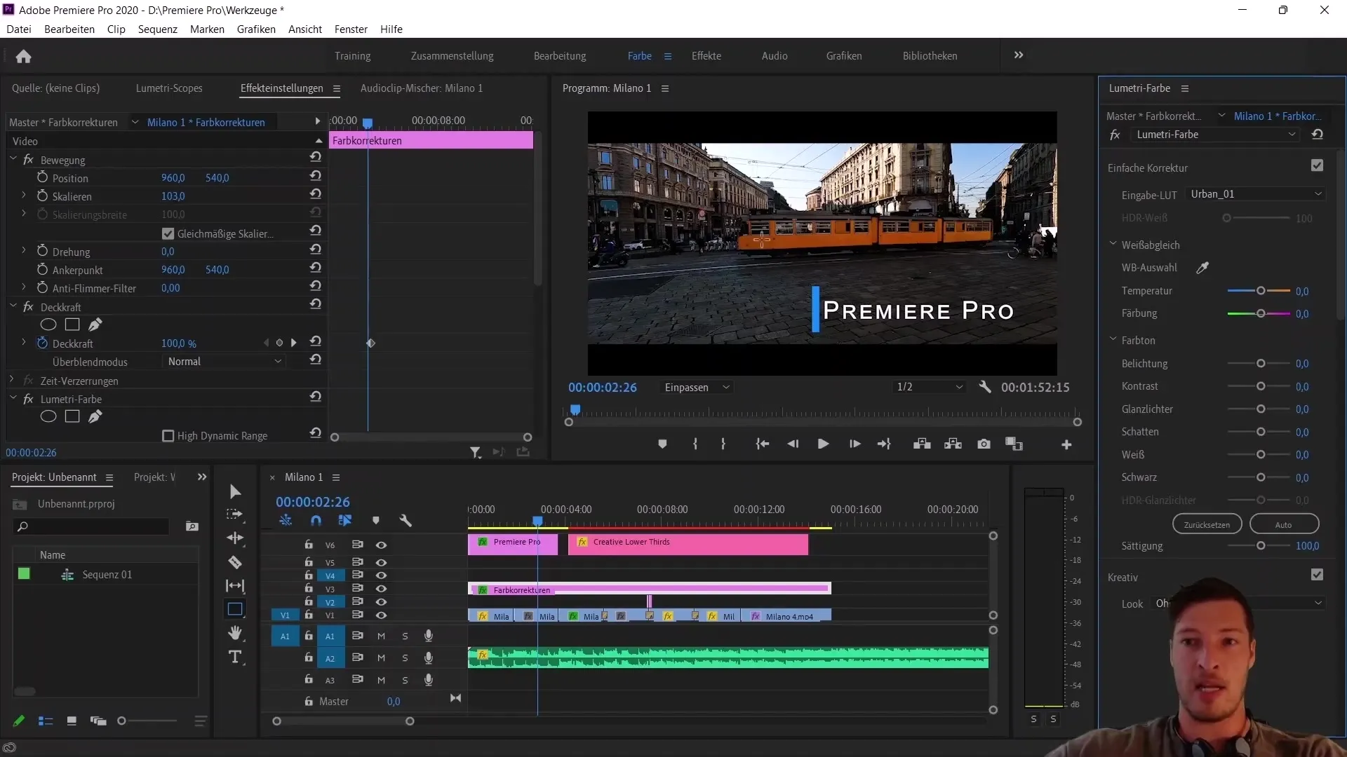Lock video track V5
Screen dimensions: 1347x757
(x=308, y=562)
